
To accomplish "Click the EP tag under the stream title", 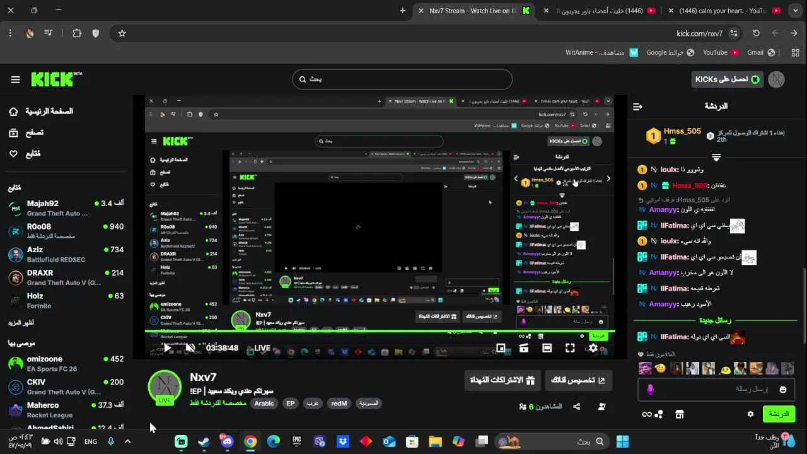I will [x=291, y=404].
